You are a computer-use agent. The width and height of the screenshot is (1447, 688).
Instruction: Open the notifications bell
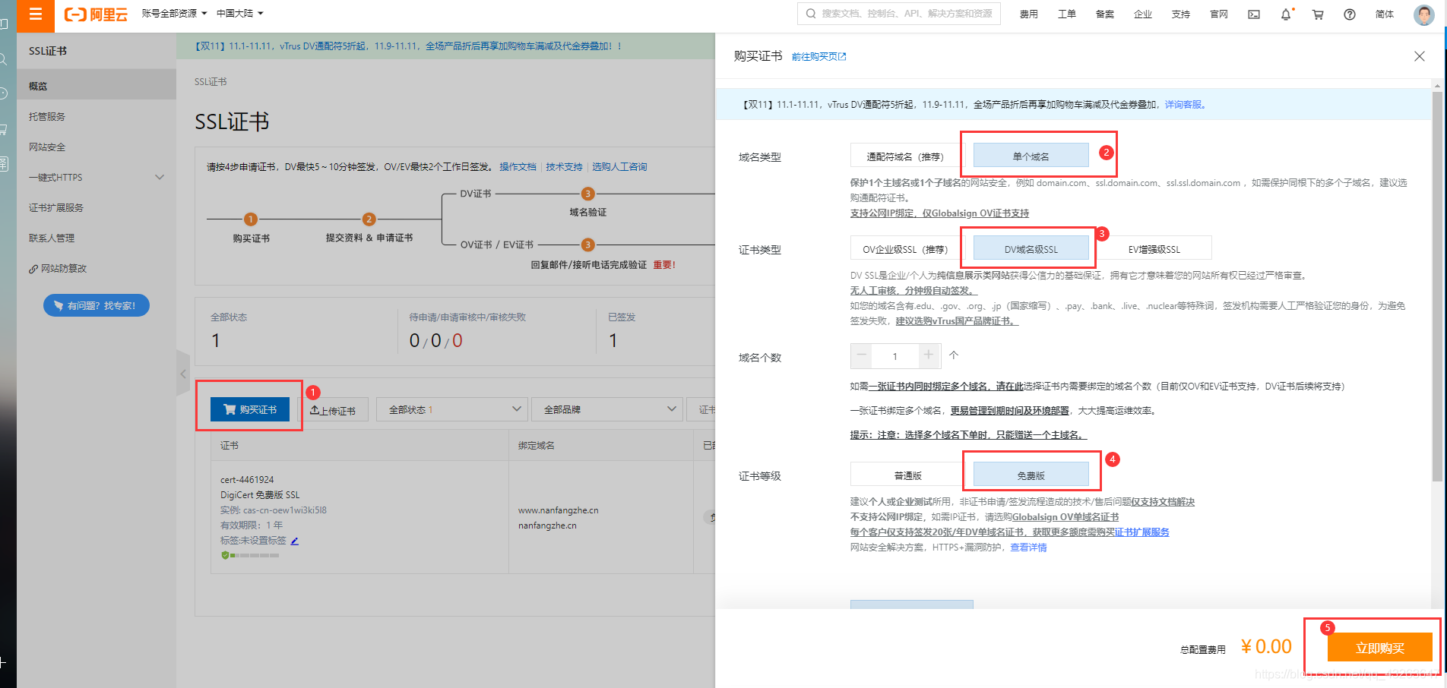(x=1286, y=14)
